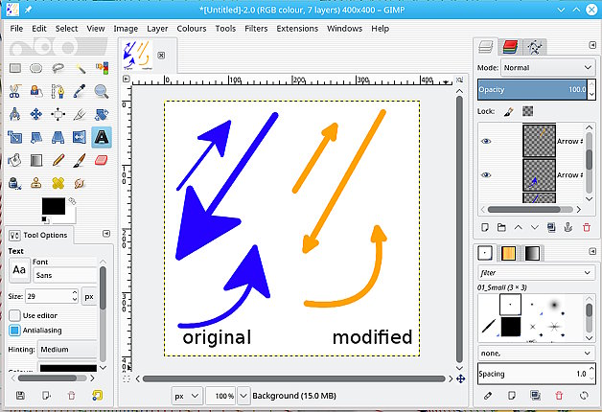The height and width of the screenshot is (412, 602).
Task: Switch to the Paths tab
Action: tap(535, 47)
